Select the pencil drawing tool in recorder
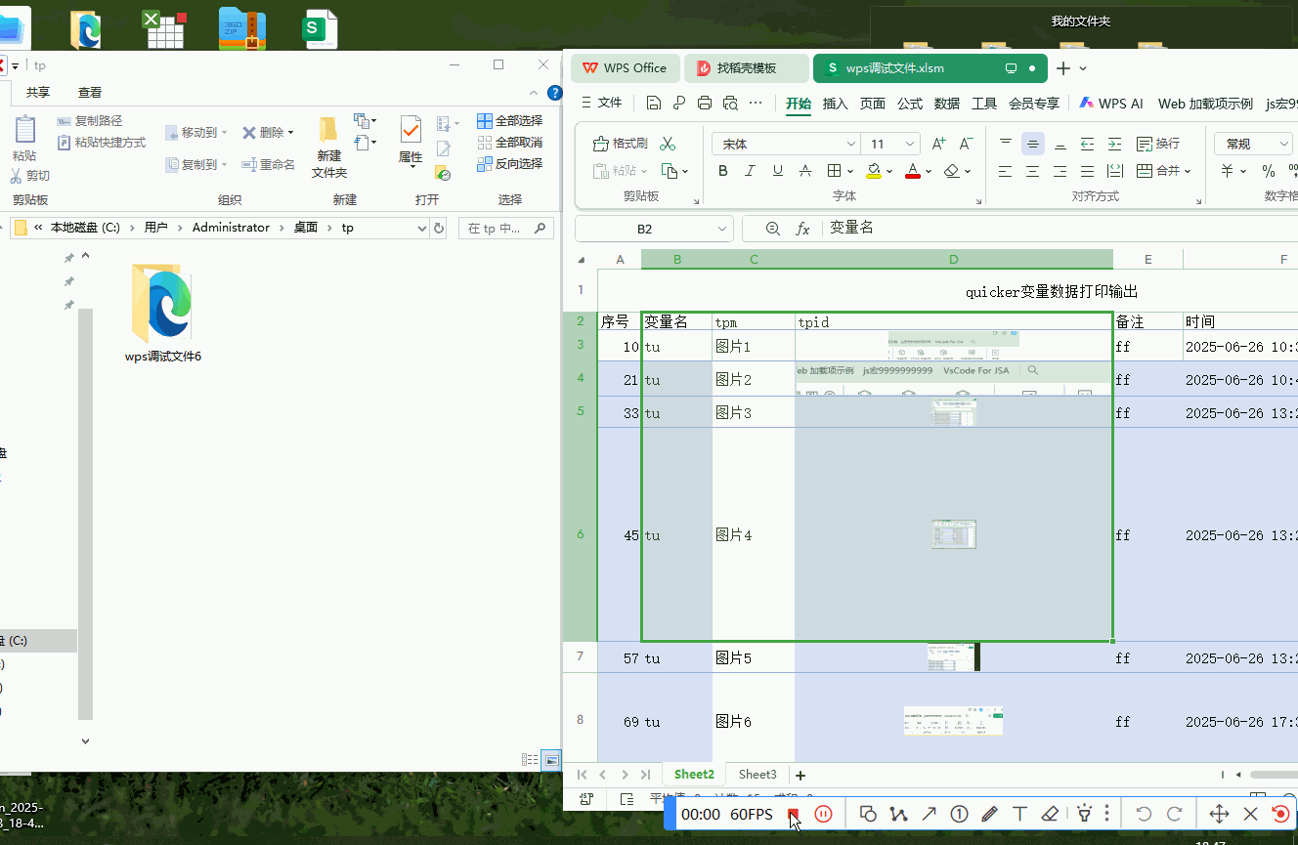1298x845 pixels. point(989,814)
